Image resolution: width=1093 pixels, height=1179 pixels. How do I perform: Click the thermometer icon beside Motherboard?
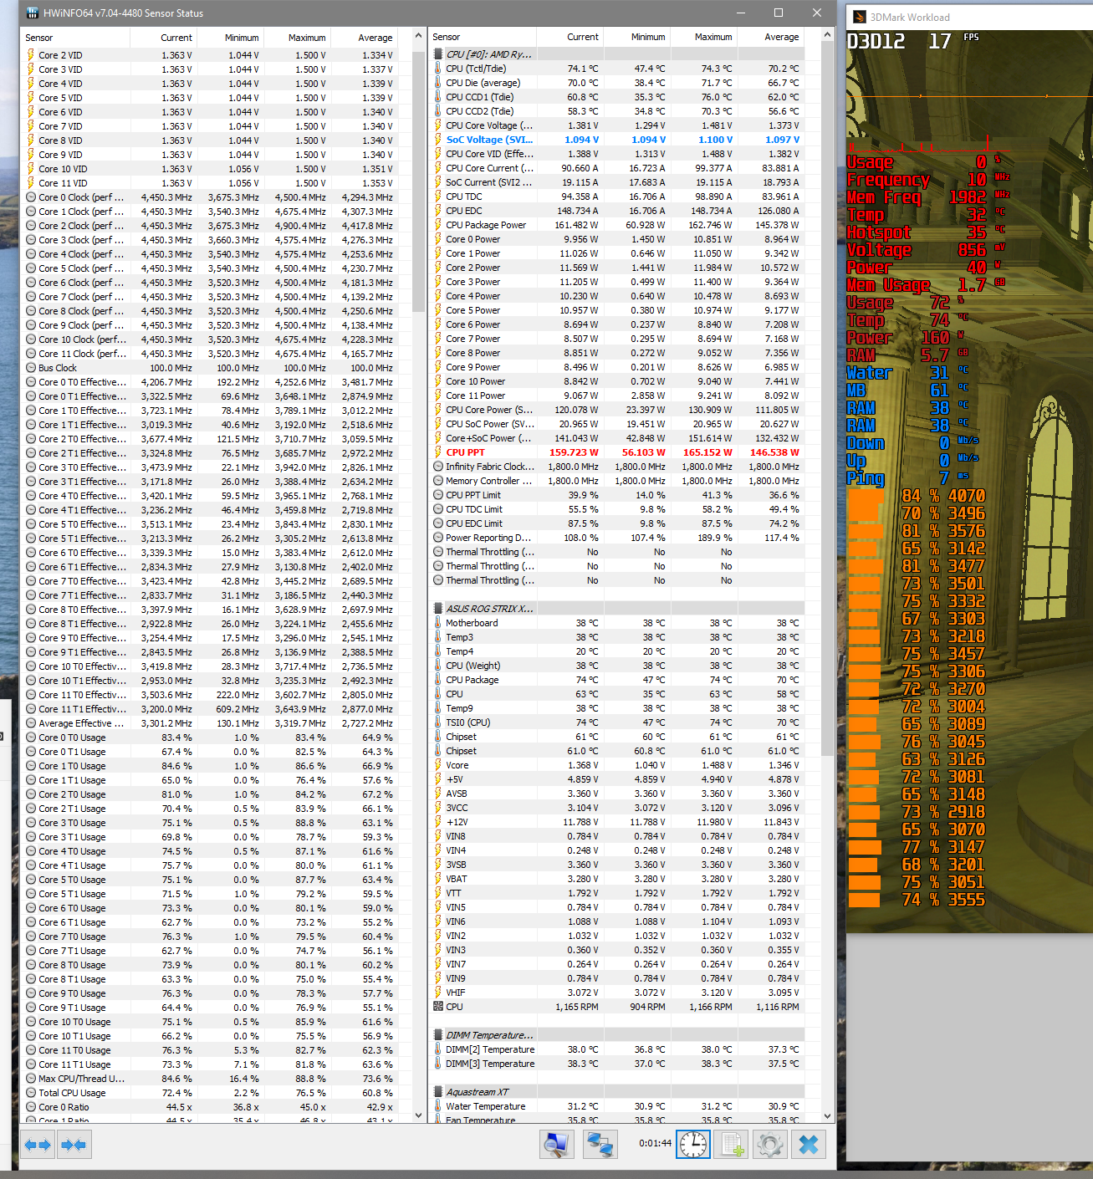click(x=438, y=623)
